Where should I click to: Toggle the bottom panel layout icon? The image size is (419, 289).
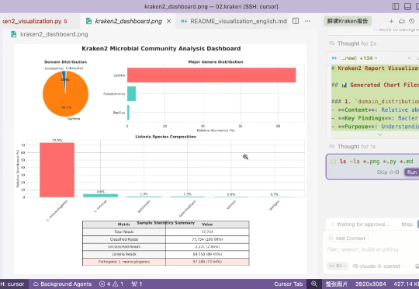(x=407, y=6)
